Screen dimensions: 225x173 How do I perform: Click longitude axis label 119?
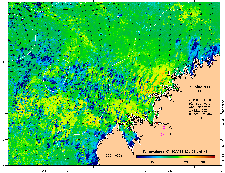(18, 171)
